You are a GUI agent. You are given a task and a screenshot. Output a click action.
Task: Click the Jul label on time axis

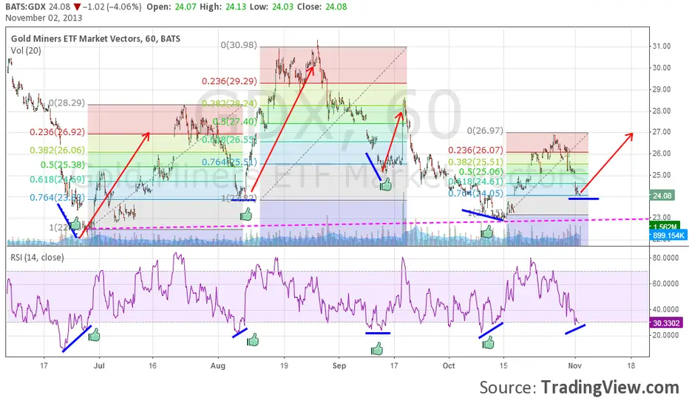pyautogui.click(x=99, y=365)
